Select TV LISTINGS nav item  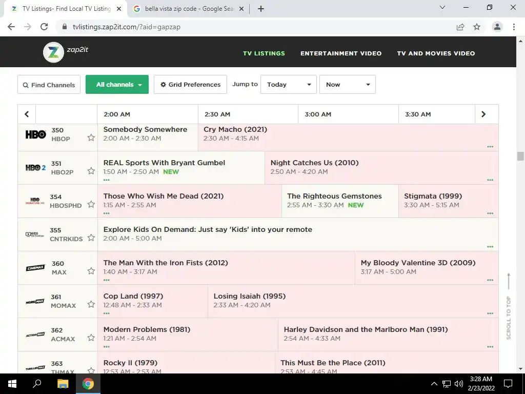[x=264, y=53]
